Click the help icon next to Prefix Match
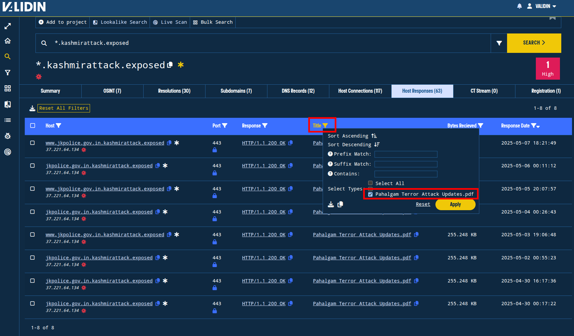The height and width of the screenshot is (336, 574). (330, 154)
